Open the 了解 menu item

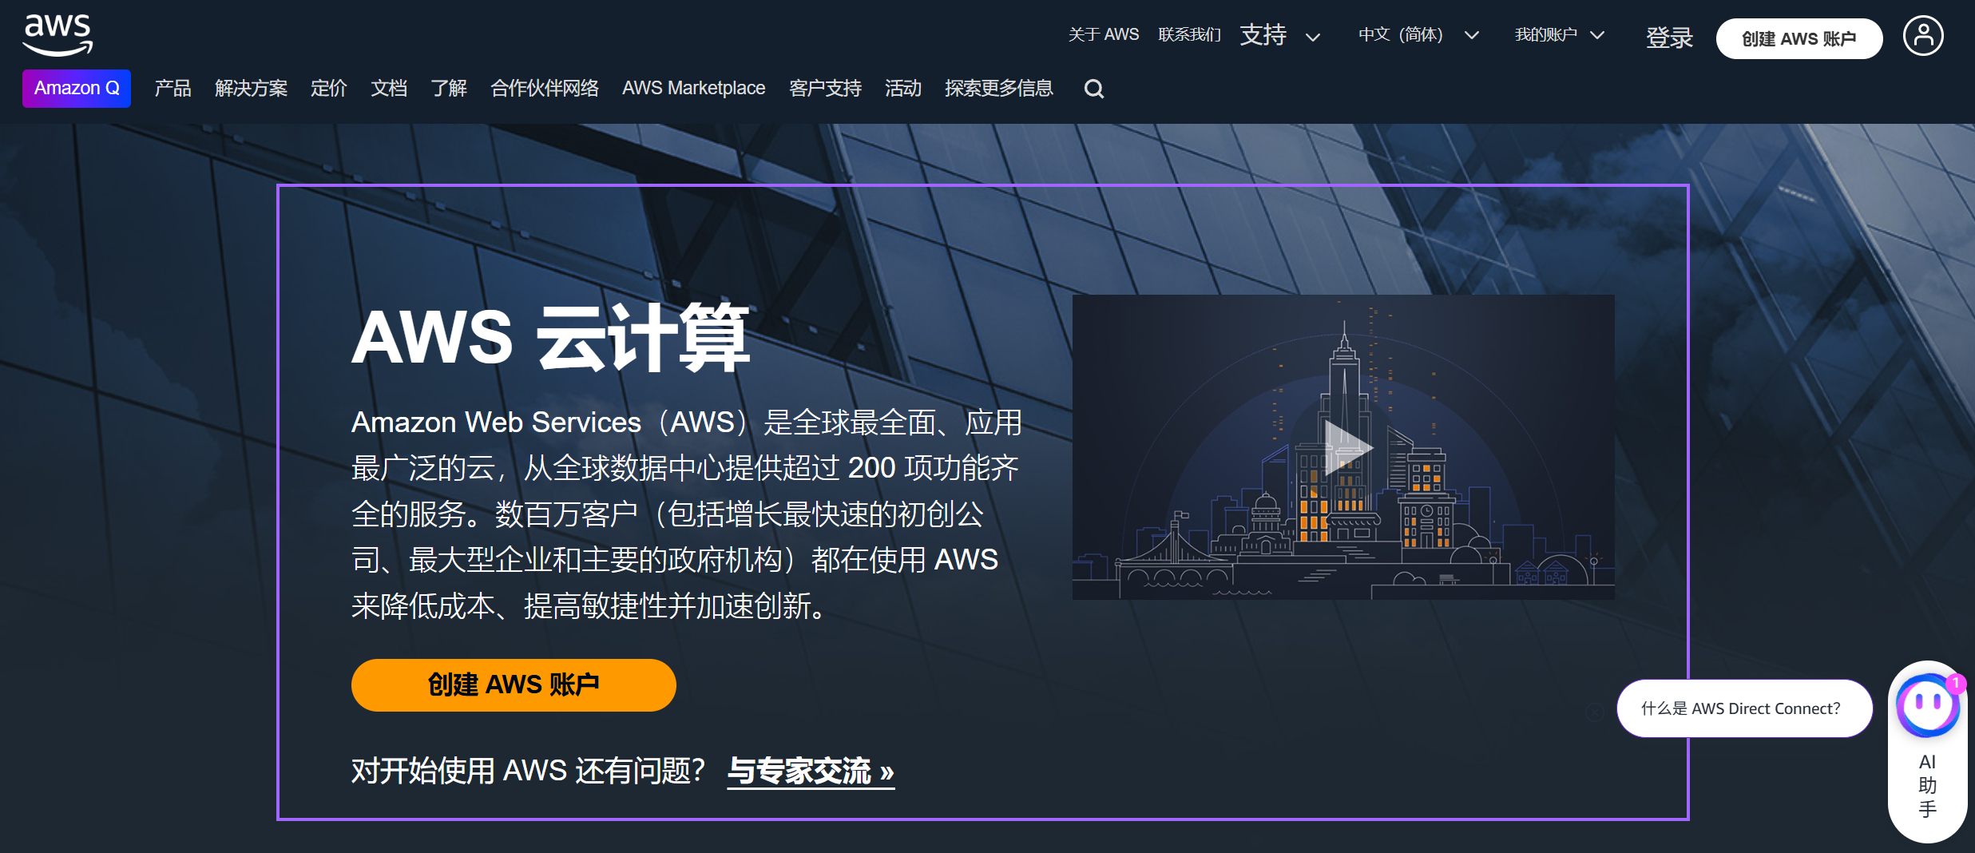(449, 88)
